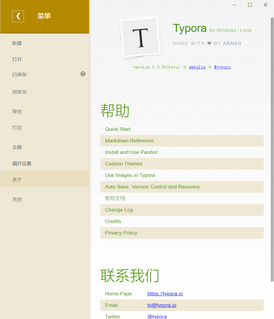This screenshot has width=274, height=319.
Task: Open the 导出 menu item
Action: [x=45, y=111]
